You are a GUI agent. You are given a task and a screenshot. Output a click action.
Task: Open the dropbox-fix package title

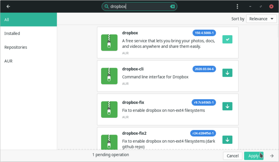[x=133, y=103]
